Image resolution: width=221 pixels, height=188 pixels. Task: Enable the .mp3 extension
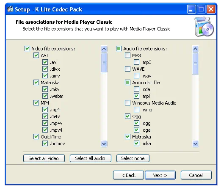point(136,62)
